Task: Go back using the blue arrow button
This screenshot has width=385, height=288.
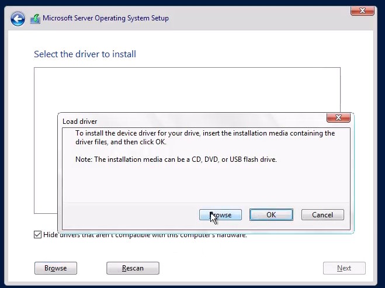Action: (x=18, y=19)
